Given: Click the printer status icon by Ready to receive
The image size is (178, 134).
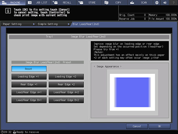Looking at the screenshot, I should coord(14,132).
